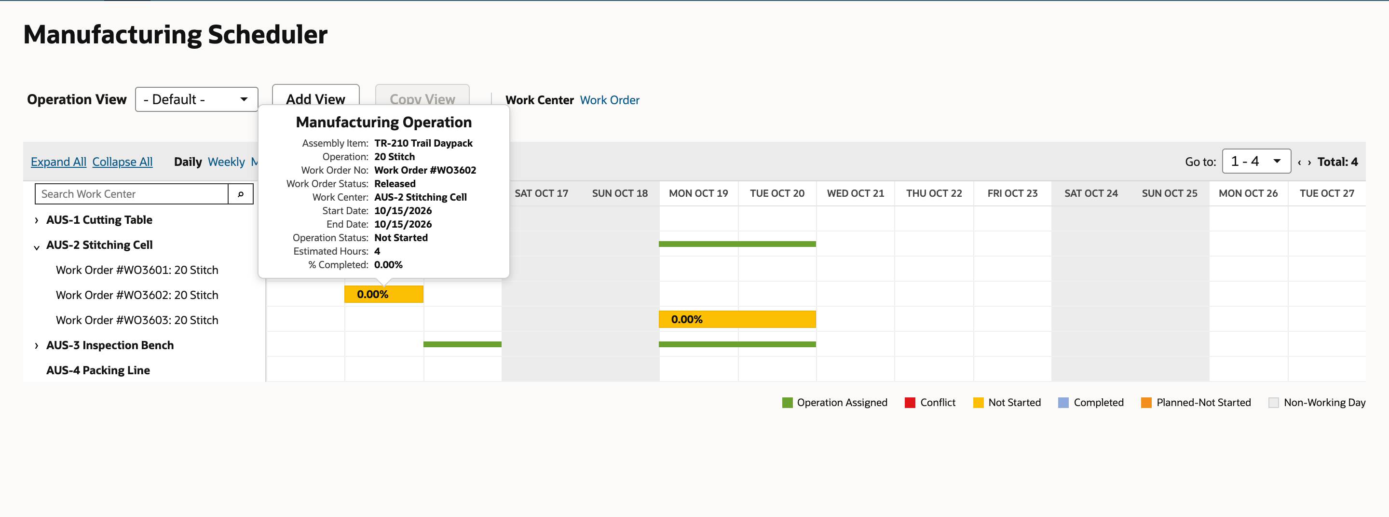Image resolution: width=1389 pixels, height=517 pixels.
Task: Select the Work Center view
Action: point(539,100)
